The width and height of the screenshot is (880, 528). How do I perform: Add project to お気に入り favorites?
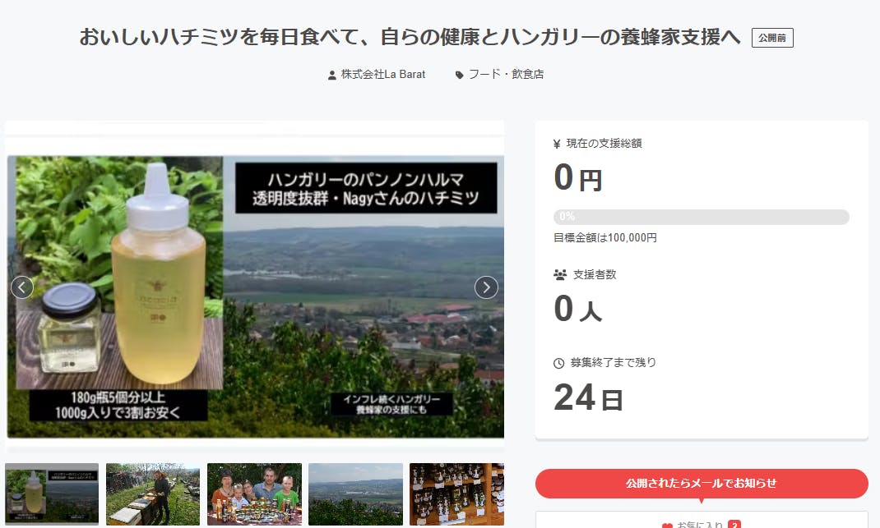[x=702, y=520]
